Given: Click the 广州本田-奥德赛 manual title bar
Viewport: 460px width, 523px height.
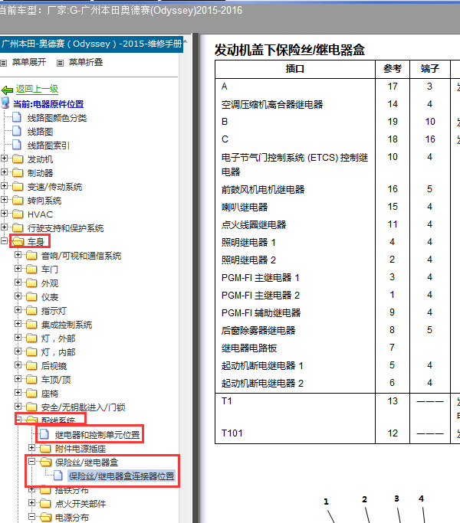Looking at the screenshot, I should 91,44.
